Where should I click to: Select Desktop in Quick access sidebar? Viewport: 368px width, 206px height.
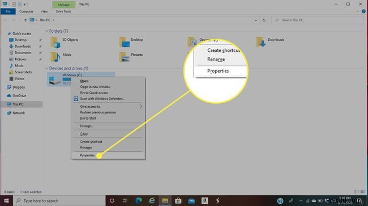click(20, 40)
